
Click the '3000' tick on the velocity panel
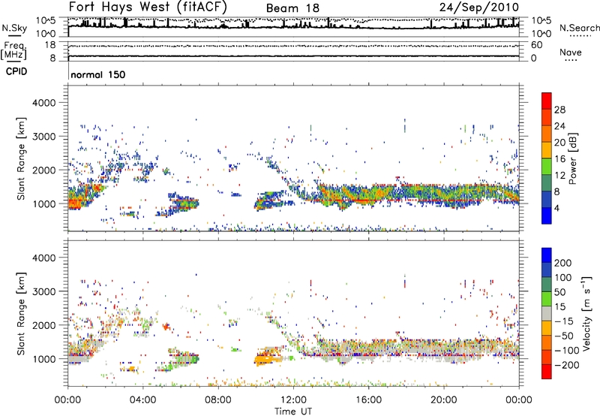pyautogui.click(x=44, y=291)
